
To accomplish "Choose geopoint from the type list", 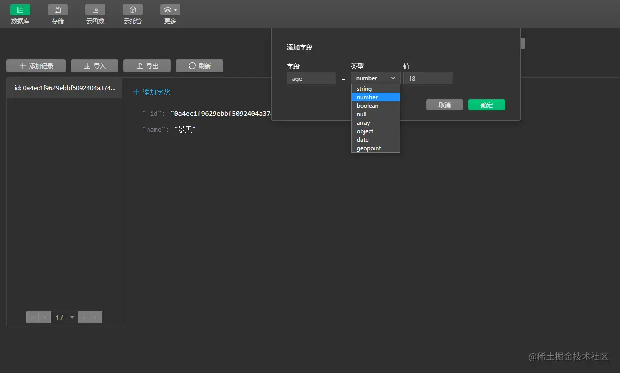I will 376,148.
